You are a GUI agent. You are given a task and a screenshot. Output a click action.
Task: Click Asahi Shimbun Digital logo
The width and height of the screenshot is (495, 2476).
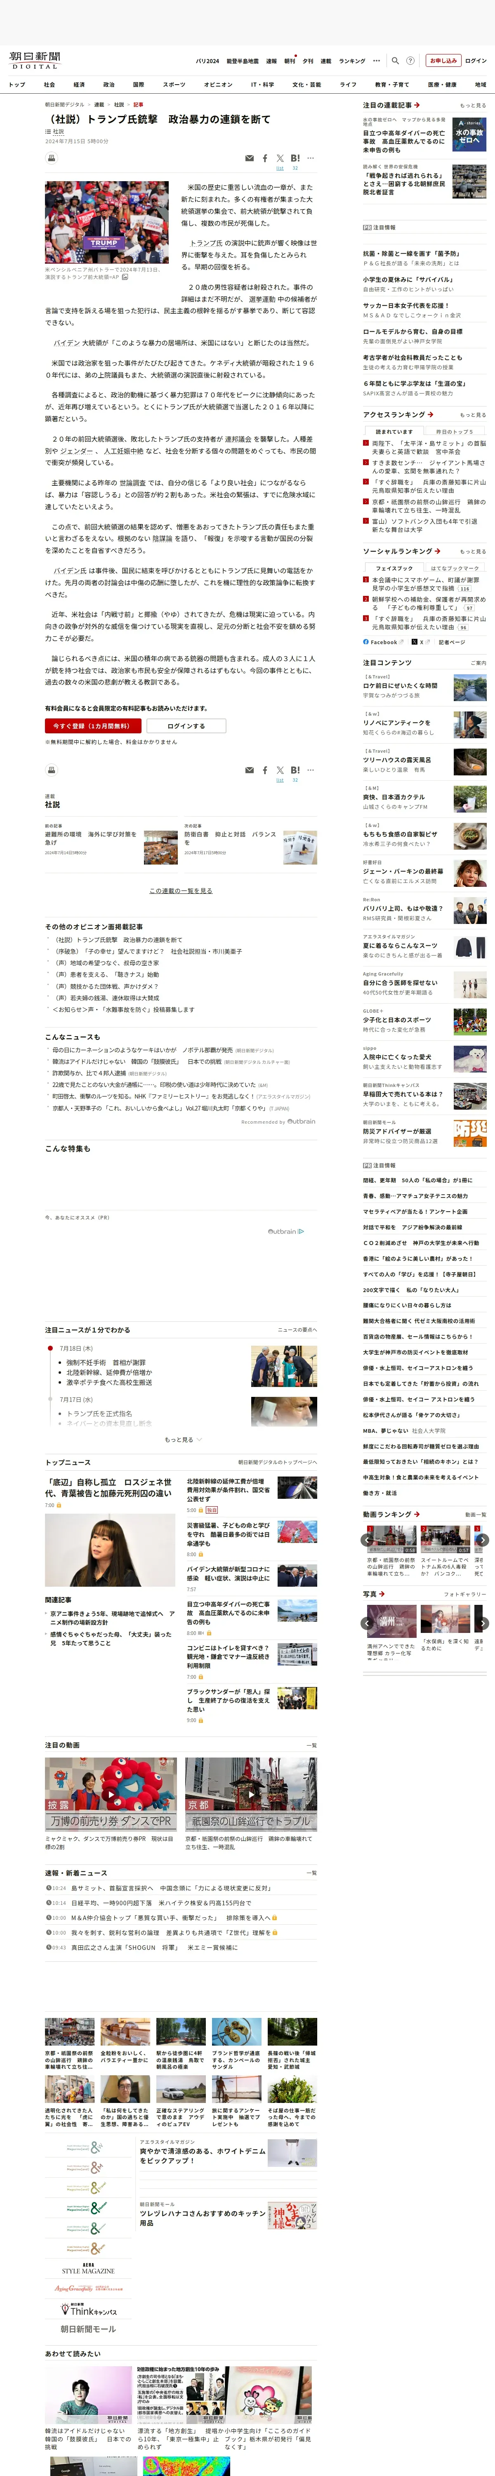35,61
